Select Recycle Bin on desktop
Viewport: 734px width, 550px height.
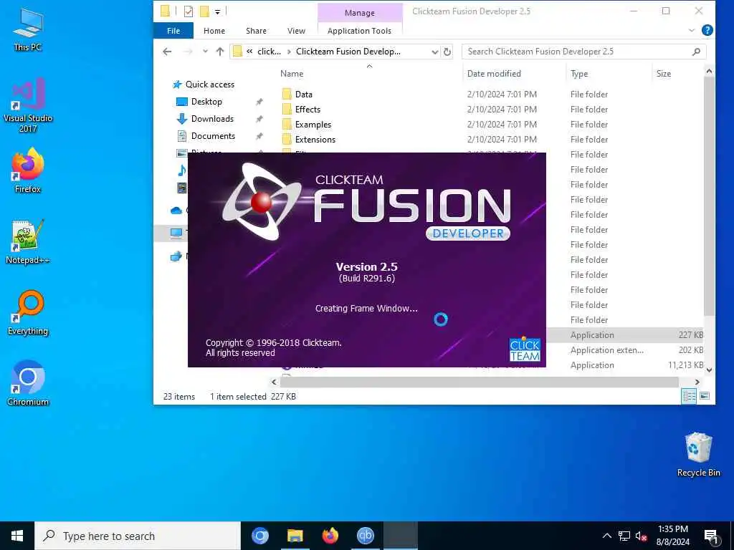(698, 454)
